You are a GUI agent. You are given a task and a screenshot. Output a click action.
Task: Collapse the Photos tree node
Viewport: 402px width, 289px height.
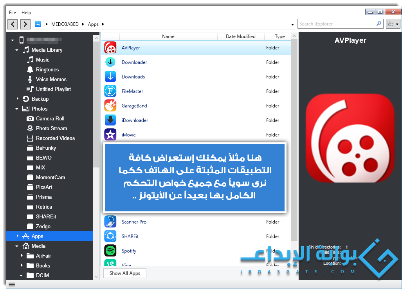pyautogui.click(x=17, y=109)
